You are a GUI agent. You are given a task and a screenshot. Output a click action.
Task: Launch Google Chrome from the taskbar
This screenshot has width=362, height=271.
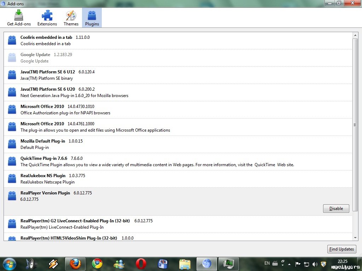(97, 264)
